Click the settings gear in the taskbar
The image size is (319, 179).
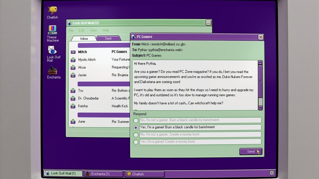click(x=272, y=173)
